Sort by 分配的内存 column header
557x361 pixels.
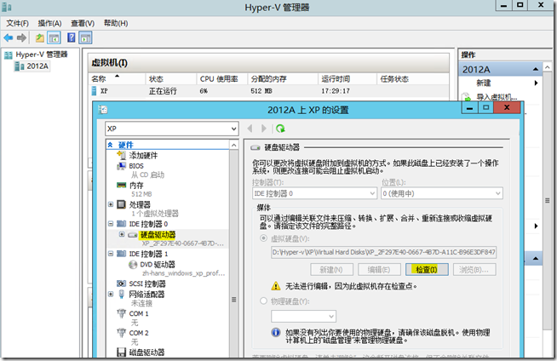[x=283, y=79]
